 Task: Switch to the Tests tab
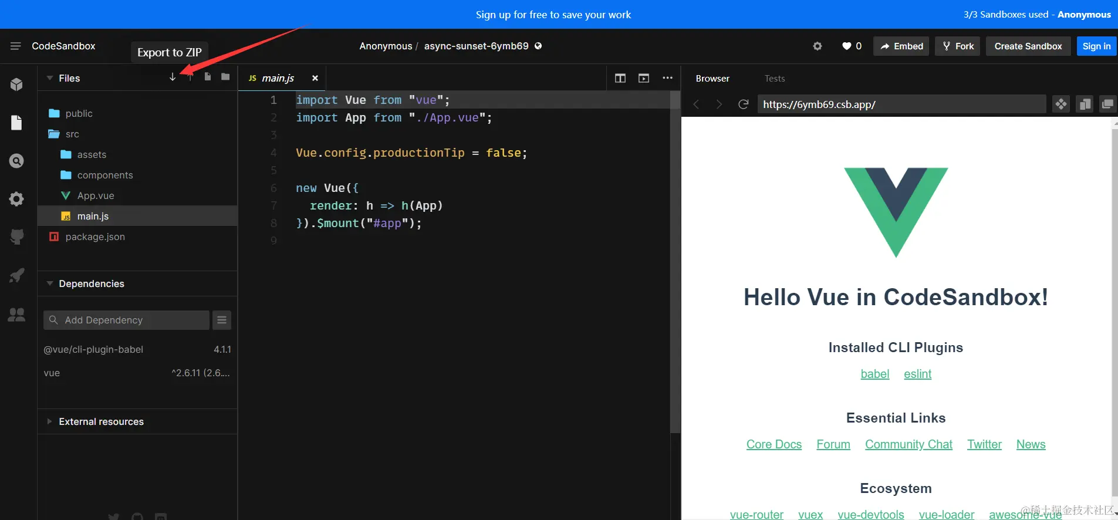pyautogui.click(x=775, y=78)
